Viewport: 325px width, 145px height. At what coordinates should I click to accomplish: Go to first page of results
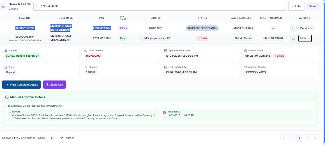[x=284, y=138]
